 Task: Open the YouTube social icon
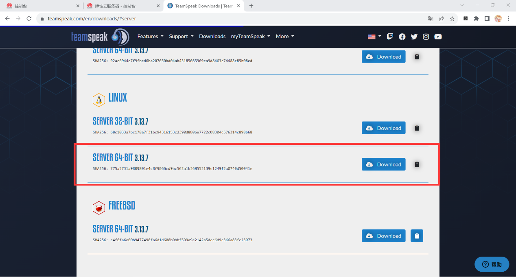click(438, 37)
